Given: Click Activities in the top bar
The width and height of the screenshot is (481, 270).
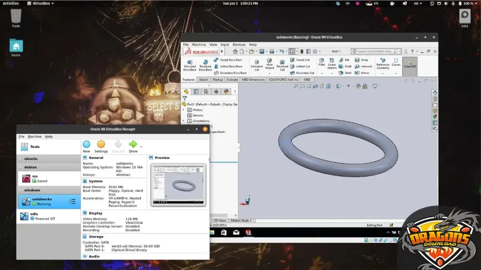Looking at the screenshot, I should pyautogui.click(x=11, y=3).
